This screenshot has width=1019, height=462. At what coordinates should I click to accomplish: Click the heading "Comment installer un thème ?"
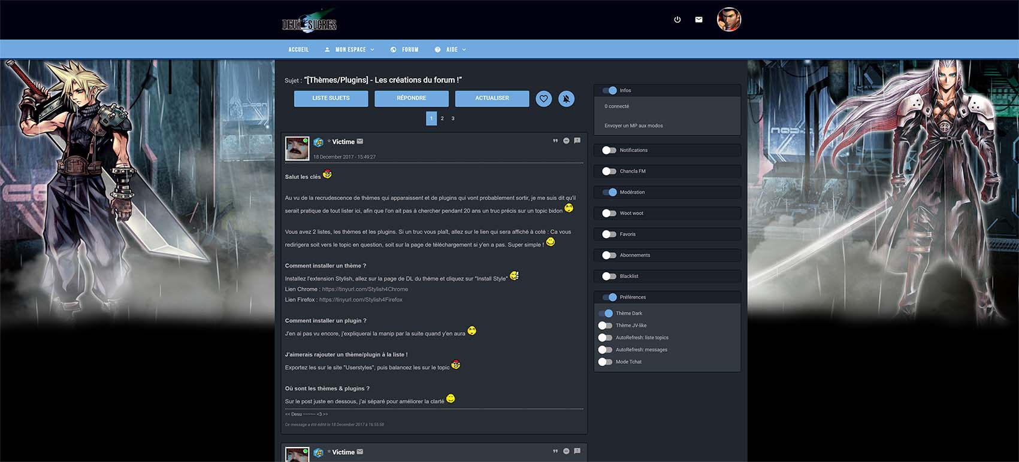(325, 266)
